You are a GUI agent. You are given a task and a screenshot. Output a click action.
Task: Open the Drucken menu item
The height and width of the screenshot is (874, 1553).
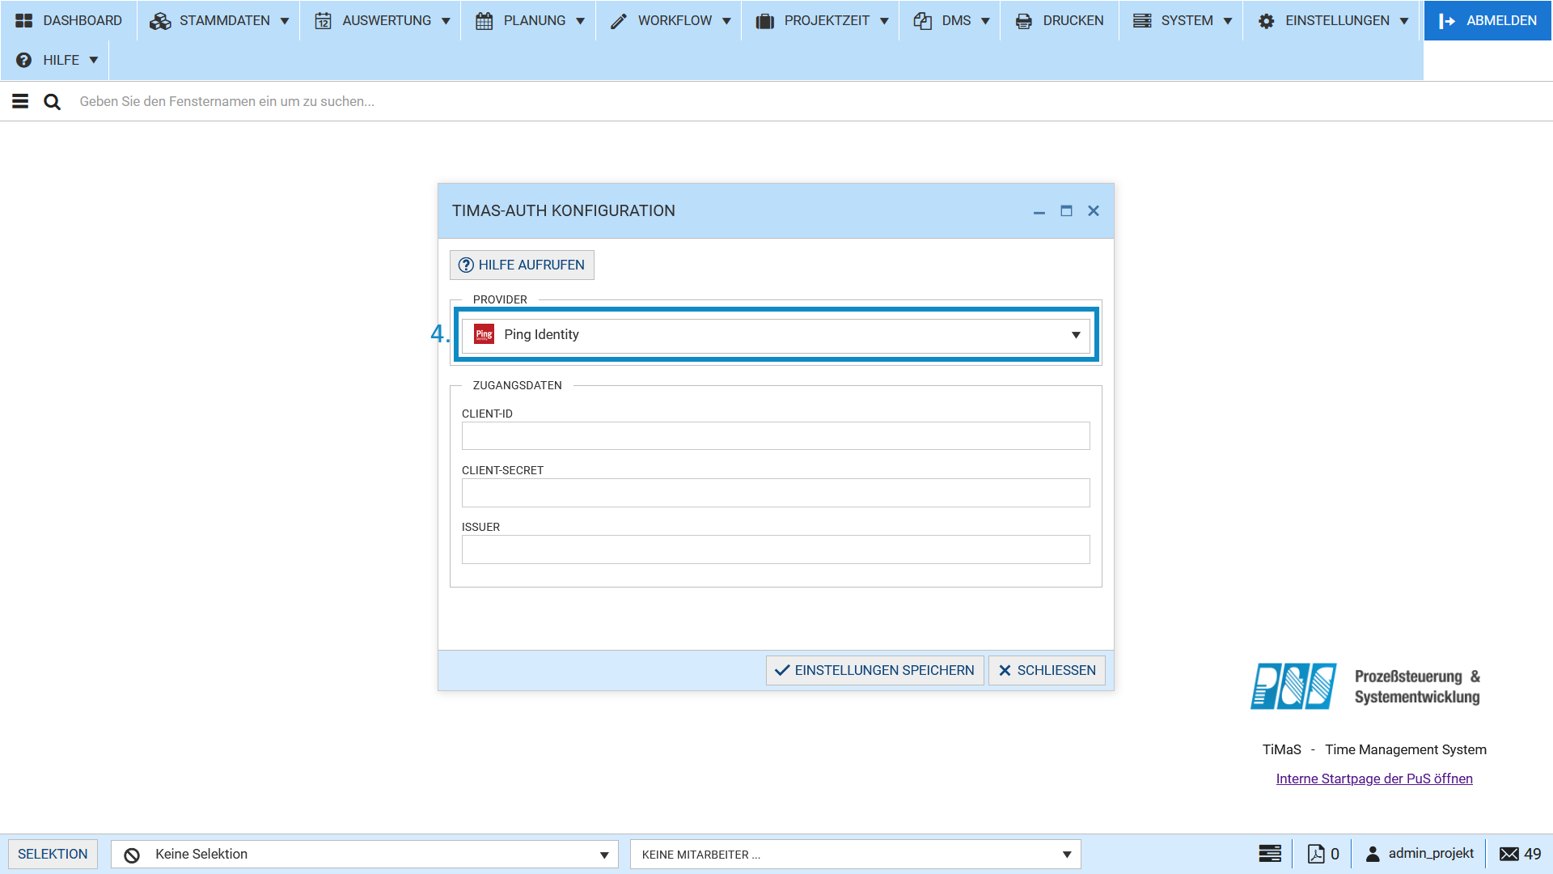point(1060,21)
